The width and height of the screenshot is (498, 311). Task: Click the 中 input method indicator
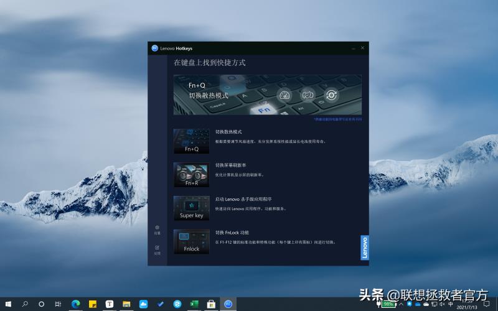click(450, 304)
